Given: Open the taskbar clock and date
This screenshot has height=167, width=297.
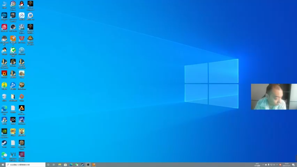Looking at the screenshot, I should coord(286,165).
